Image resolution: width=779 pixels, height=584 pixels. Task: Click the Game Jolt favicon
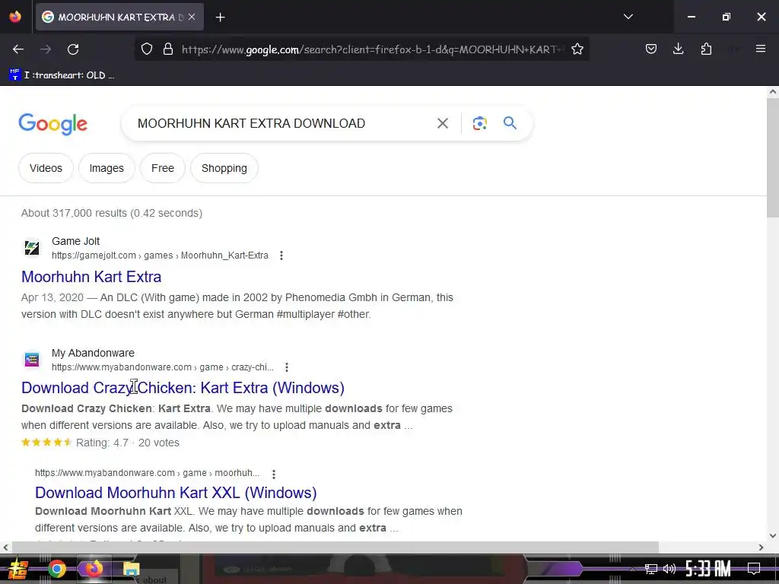[32, 247]
